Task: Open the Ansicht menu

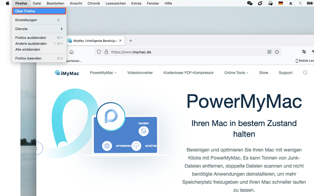Action: (76, 3)
